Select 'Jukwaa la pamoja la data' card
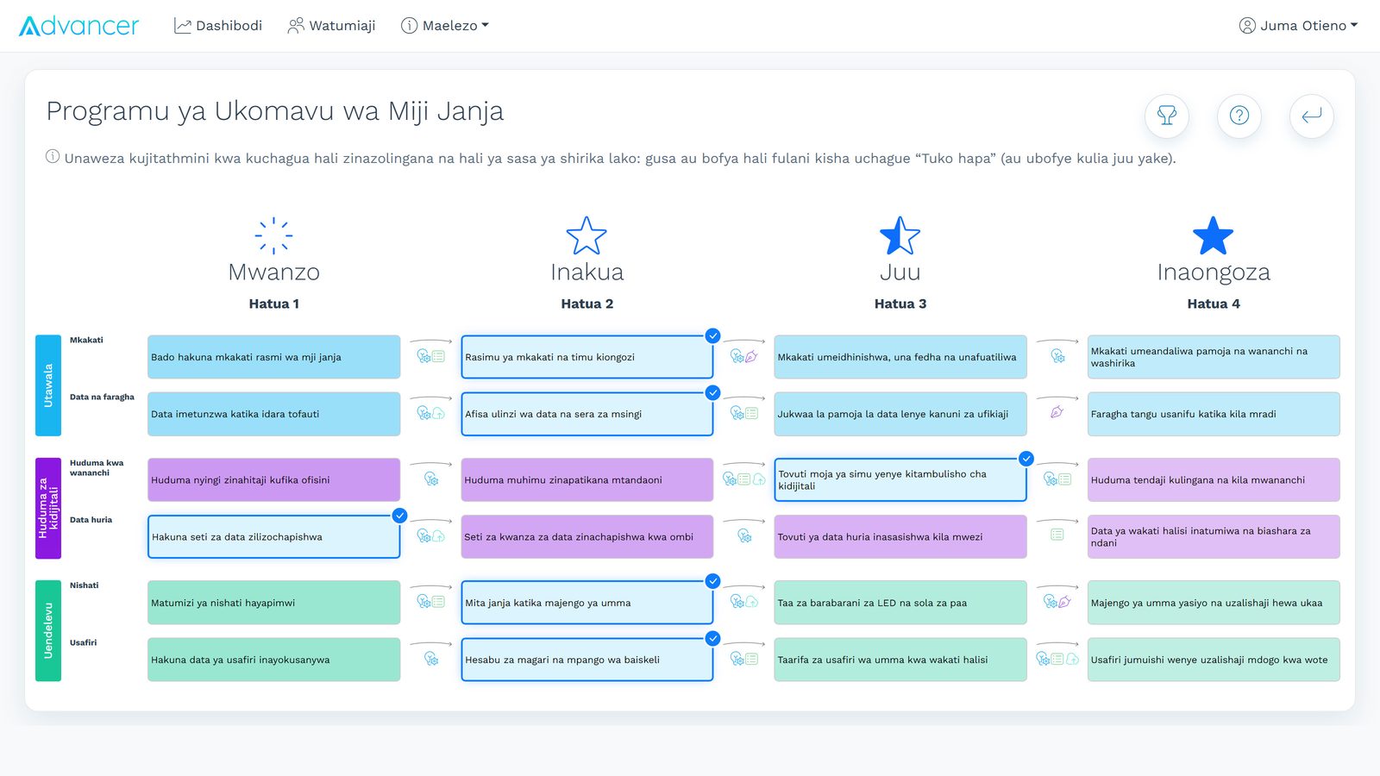 click(900, 414)
